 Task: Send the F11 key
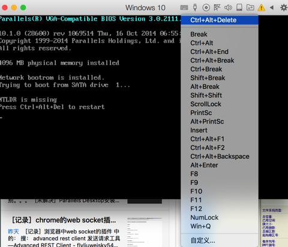[x=220, y=200]
